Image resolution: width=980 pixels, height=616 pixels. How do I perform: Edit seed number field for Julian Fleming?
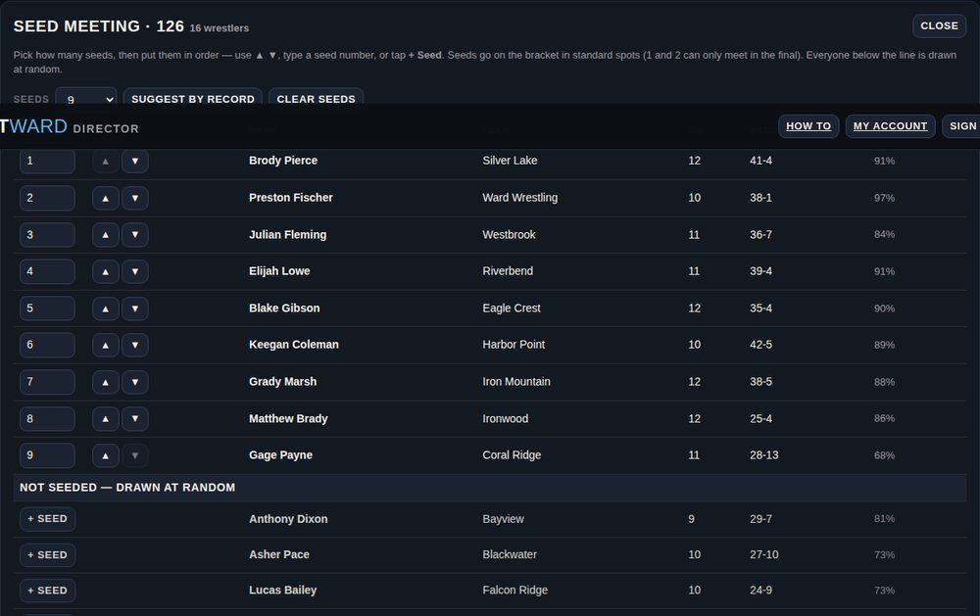click(x=47, y=235)
